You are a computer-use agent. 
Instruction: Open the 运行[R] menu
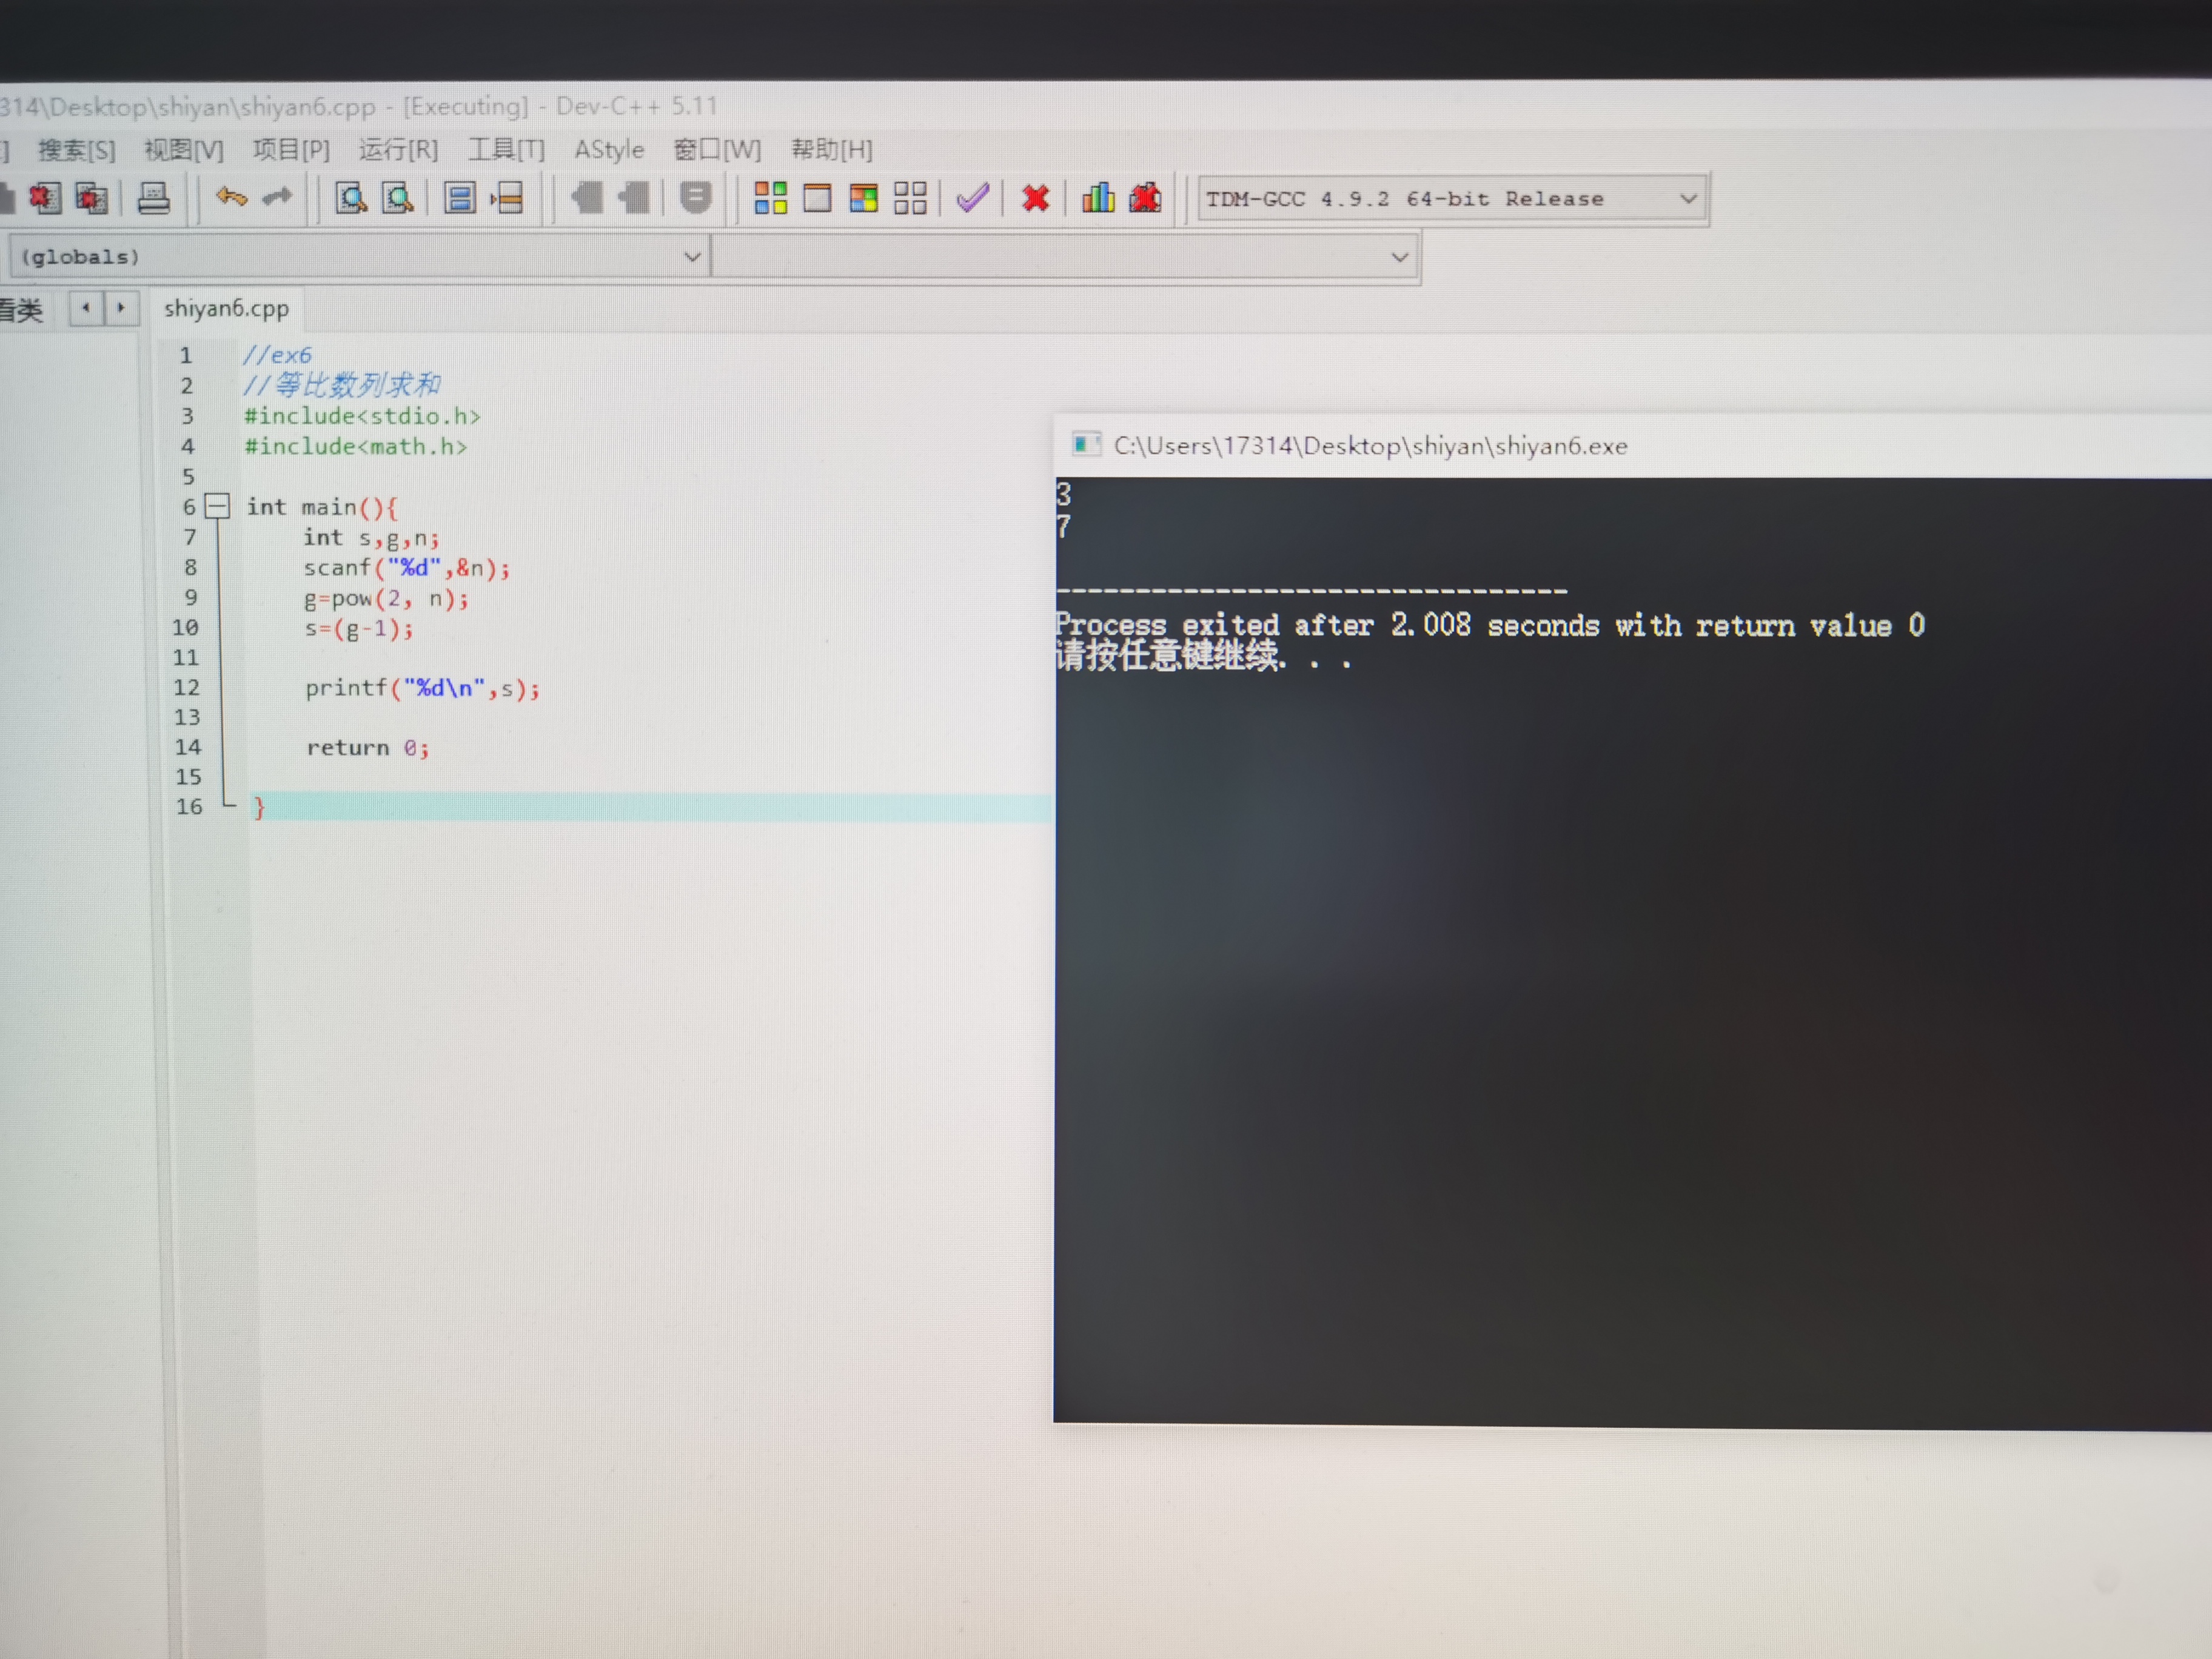coord(398,150)
